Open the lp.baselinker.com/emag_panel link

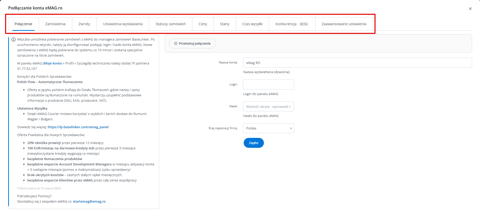tap(78, 127)
